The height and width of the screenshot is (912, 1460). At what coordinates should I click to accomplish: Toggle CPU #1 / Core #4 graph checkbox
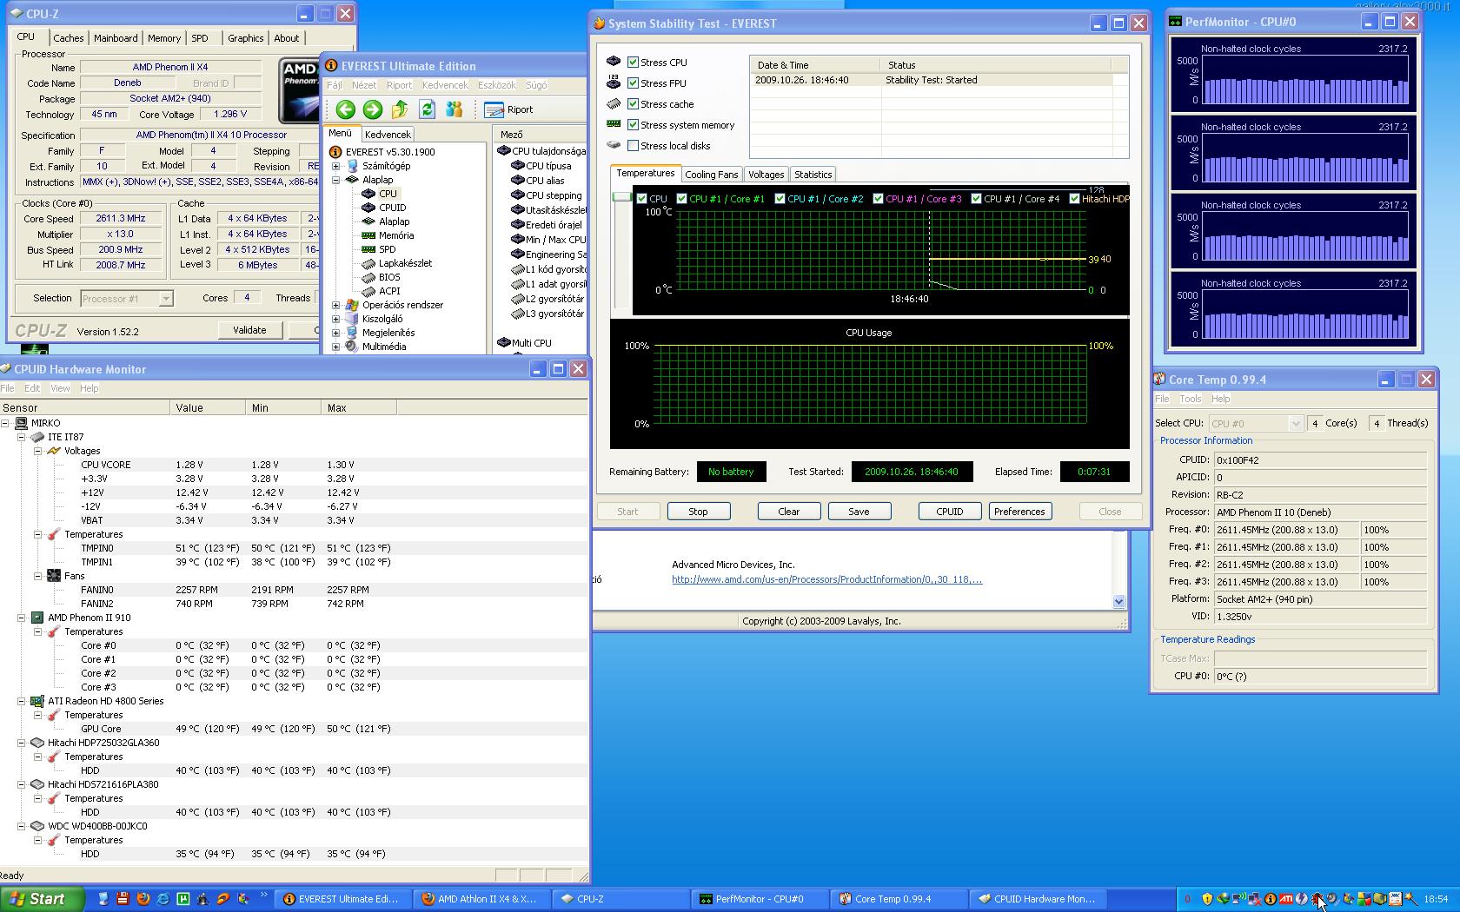coord(977,199)
